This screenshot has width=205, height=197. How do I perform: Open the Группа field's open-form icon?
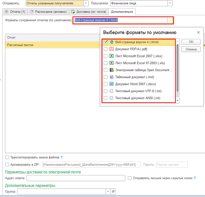point(114,191)
